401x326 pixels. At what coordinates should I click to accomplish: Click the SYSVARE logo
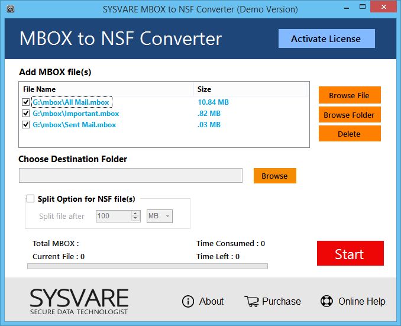coord(79,301)
